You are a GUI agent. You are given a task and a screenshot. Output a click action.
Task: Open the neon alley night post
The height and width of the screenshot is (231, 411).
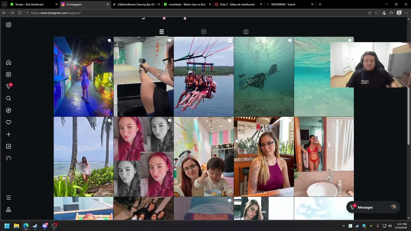pyautogui.click(x=83, y=76)
